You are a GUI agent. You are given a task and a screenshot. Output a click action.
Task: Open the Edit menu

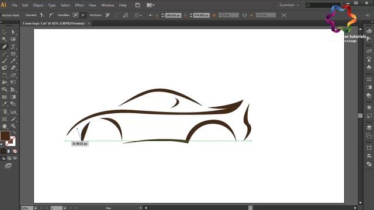25,5
